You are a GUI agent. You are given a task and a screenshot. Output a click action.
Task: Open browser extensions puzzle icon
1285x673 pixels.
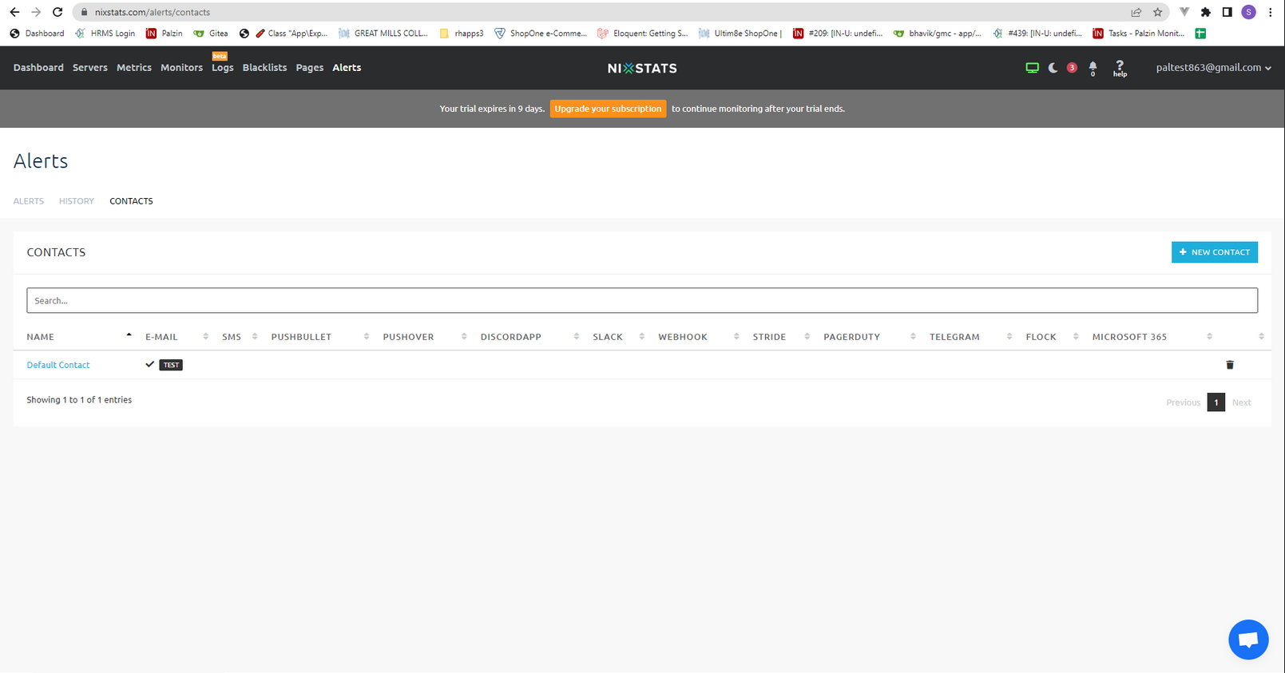coord(1205,12)
